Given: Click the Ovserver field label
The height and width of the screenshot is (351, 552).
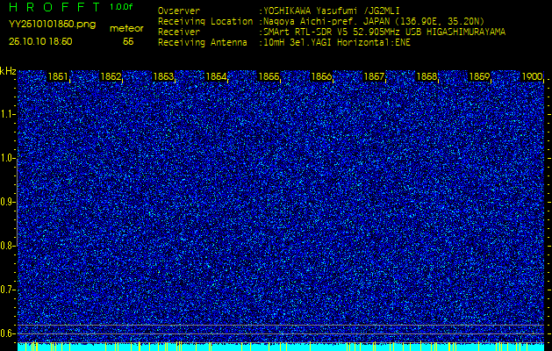Looking at the screenshot, I should (x=179, y=11).
